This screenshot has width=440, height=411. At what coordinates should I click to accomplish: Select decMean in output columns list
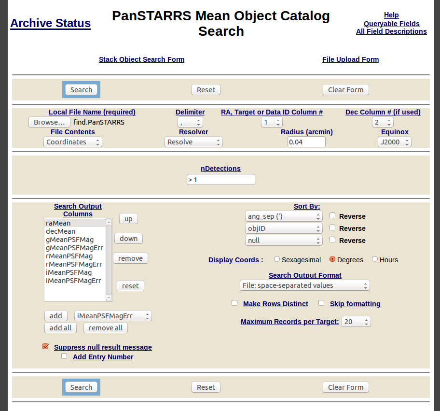pyautogui.click(x=75, y=231)
